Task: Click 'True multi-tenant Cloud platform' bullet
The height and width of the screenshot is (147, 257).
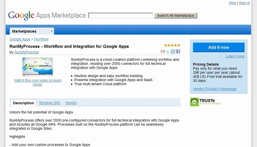Action: (x=101, y=84)
